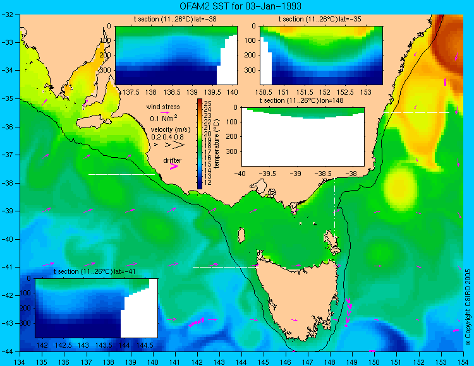This screenshot has width=474, height=366.
Task: Open the lat=-38 temperature section inset plot
Action: tap(176, 56)
